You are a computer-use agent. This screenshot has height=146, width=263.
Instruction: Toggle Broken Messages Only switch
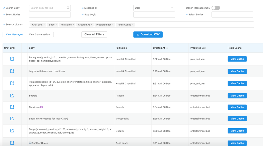[216, 8]
